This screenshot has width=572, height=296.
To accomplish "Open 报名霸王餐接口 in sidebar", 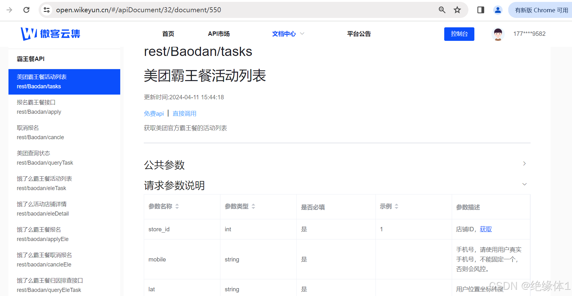I will click(x=64, y=107).
